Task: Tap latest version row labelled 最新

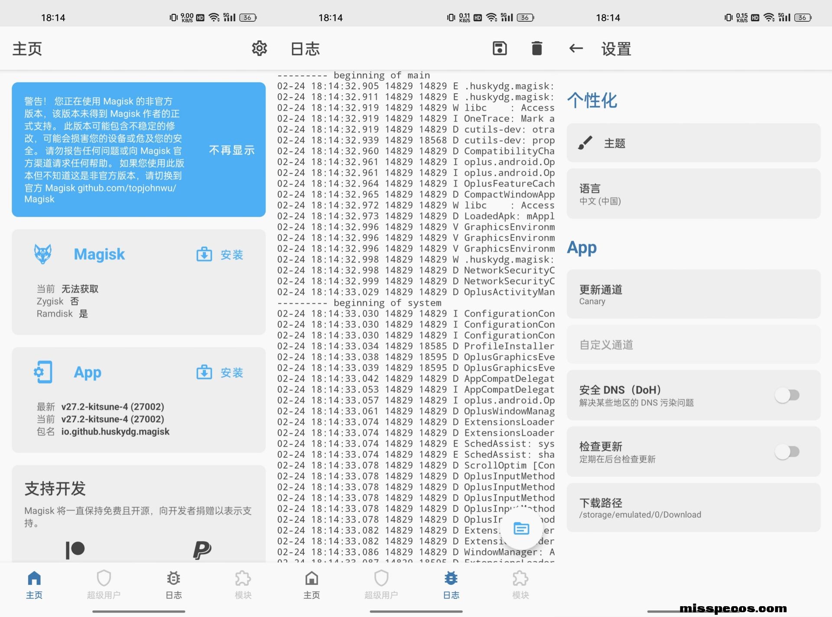Action: pos(100,407)
